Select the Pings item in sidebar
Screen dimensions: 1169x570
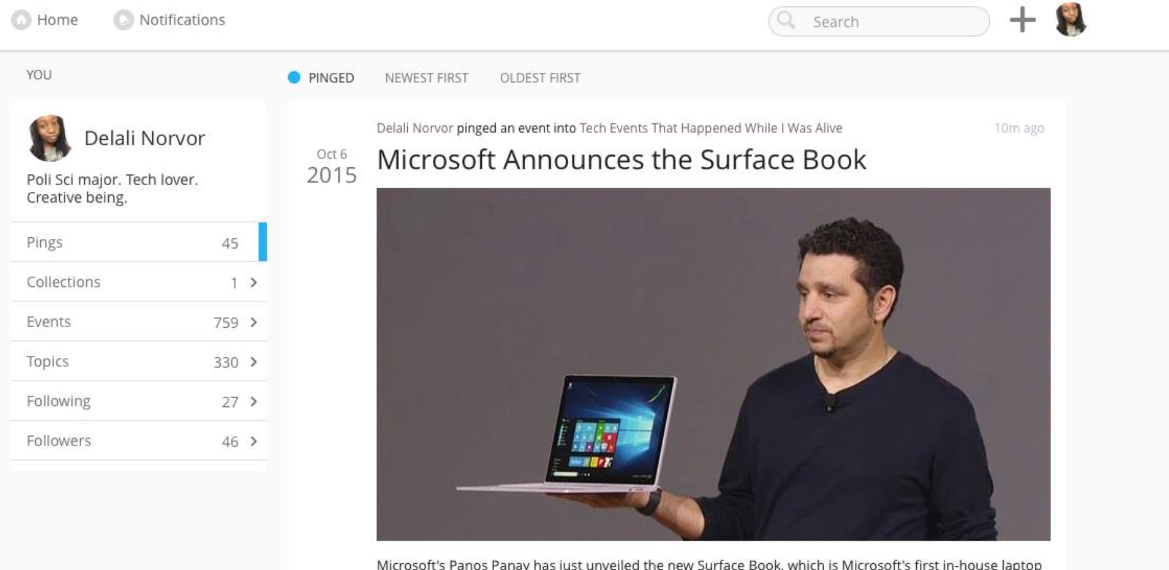(x=139, y=242)
